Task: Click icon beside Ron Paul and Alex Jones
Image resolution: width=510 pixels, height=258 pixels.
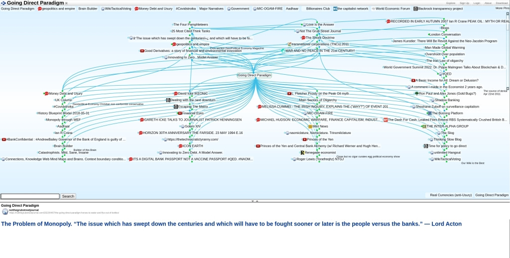Action: coord(417,93)
